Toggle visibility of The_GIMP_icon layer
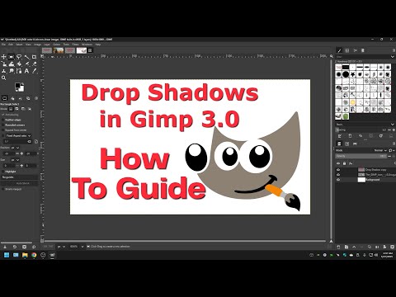 click(x=338, y=175)
